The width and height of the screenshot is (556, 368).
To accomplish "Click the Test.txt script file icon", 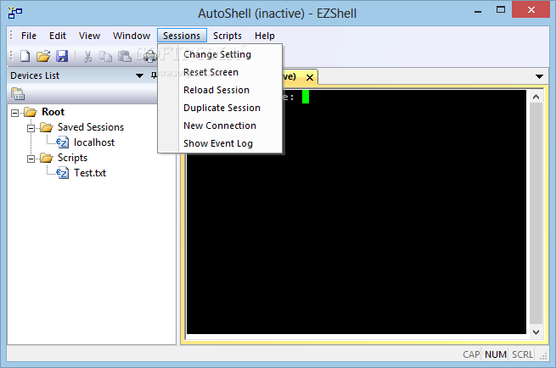I will 63,173.
